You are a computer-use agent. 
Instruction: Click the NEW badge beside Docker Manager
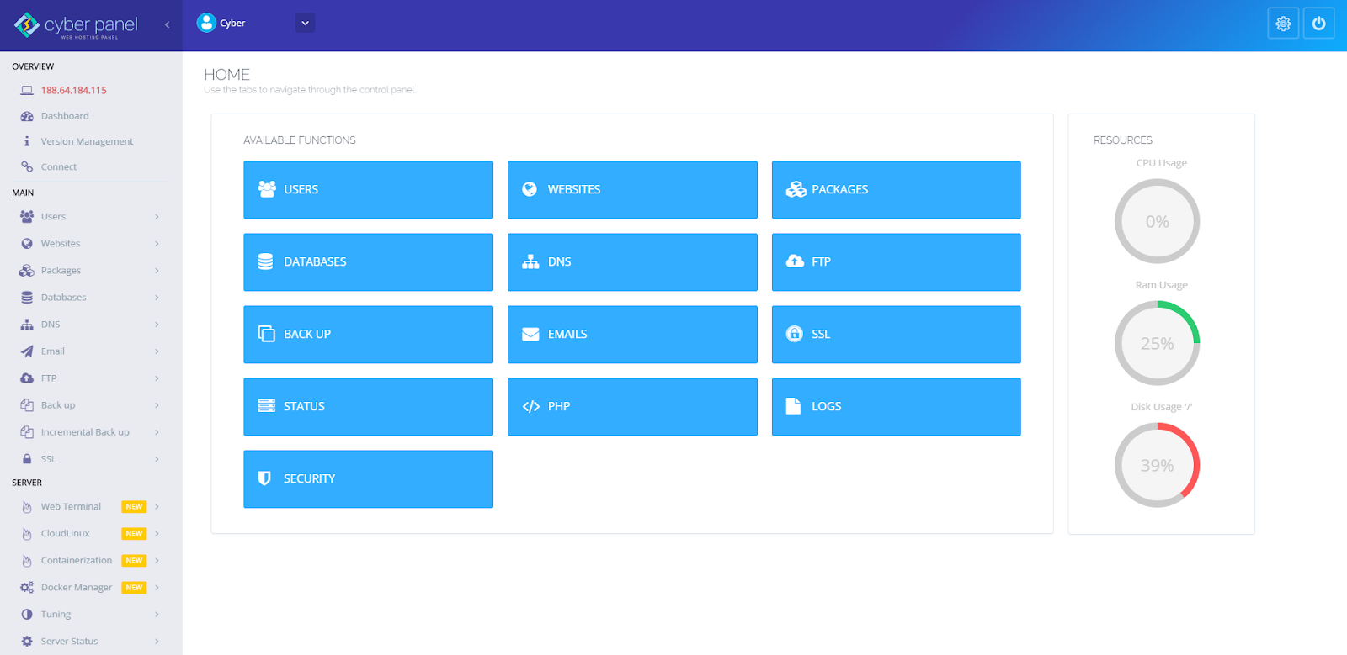tap(134, 588)
